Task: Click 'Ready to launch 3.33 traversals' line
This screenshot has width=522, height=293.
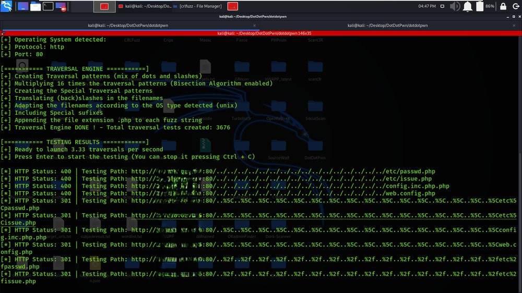Action: pyautogui.click(x=81, y=149)
